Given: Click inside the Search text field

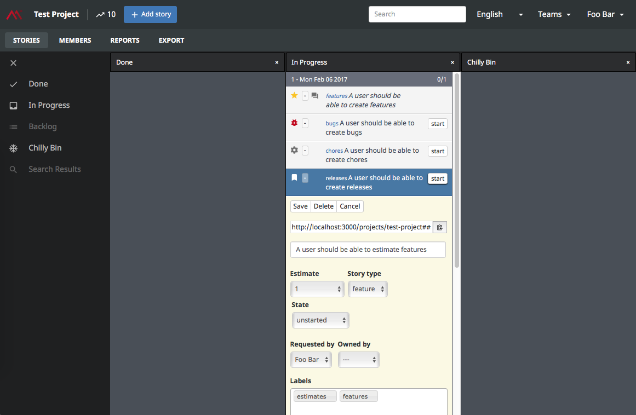Looking at the screenshot, I should click(417, 14).
